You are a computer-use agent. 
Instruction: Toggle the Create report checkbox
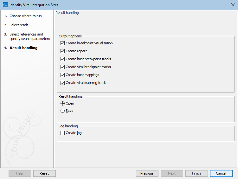62,51
